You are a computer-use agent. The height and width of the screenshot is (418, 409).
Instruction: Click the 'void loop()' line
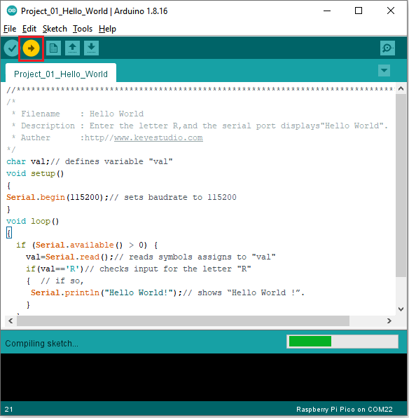[32, 221]
